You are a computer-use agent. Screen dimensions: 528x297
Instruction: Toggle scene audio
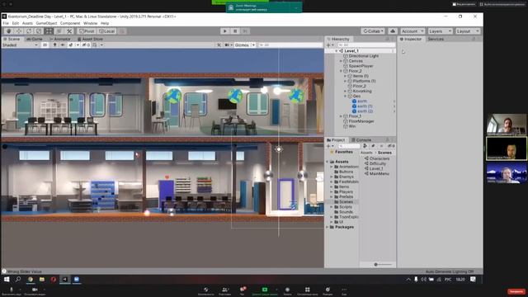(63, 45)
